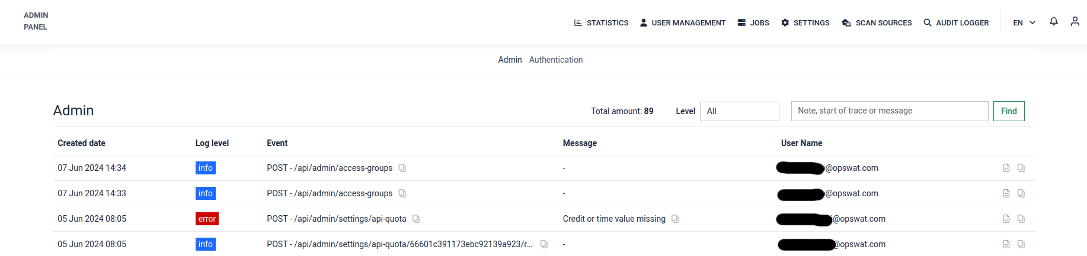Copy event of 07 Jun 14:34 row
Screen dimensions: 1087x256
coord(402,168)
